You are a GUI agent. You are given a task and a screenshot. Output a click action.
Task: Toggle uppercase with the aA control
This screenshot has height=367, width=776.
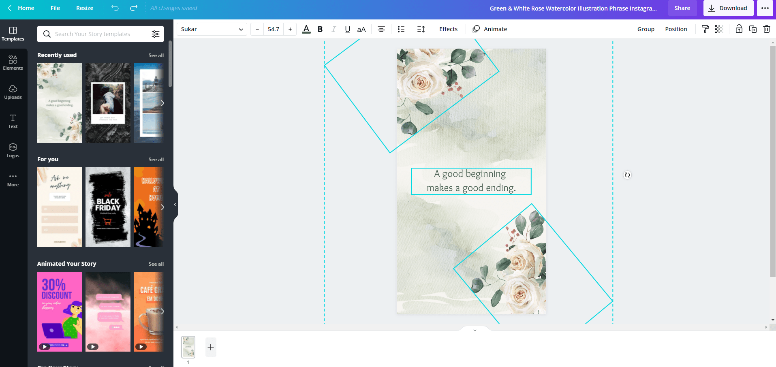[x=361, y=29]
